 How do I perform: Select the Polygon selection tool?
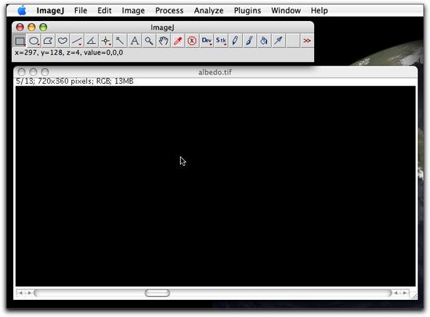coord(49,41)
